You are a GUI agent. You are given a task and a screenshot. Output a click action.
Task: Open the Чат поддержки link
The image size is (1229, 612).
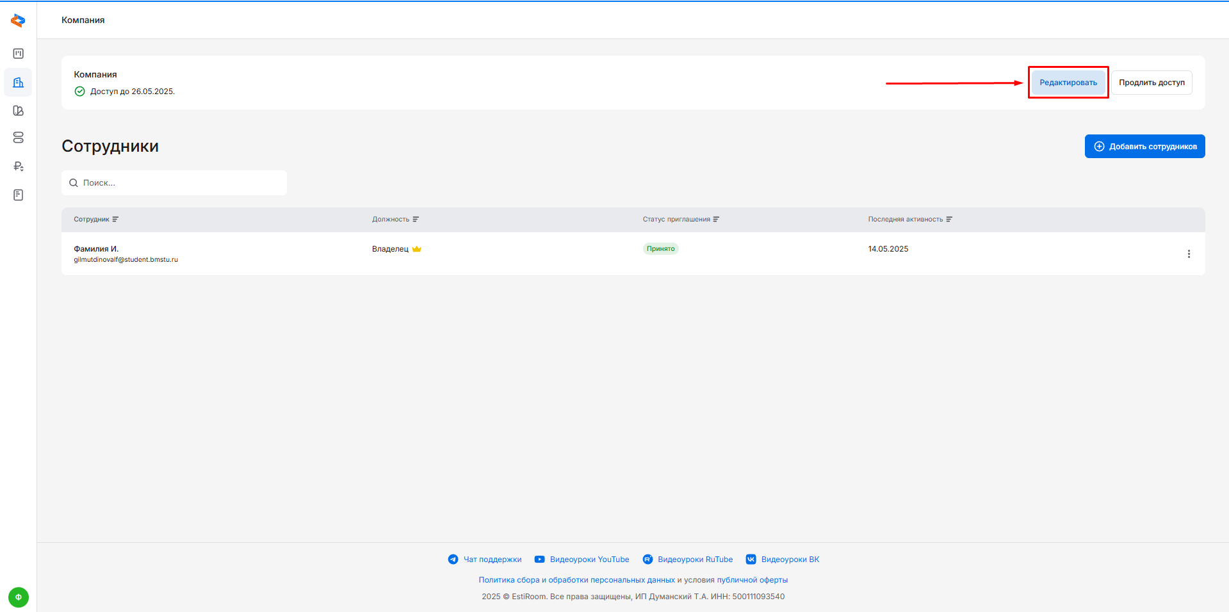pos(492,560)
